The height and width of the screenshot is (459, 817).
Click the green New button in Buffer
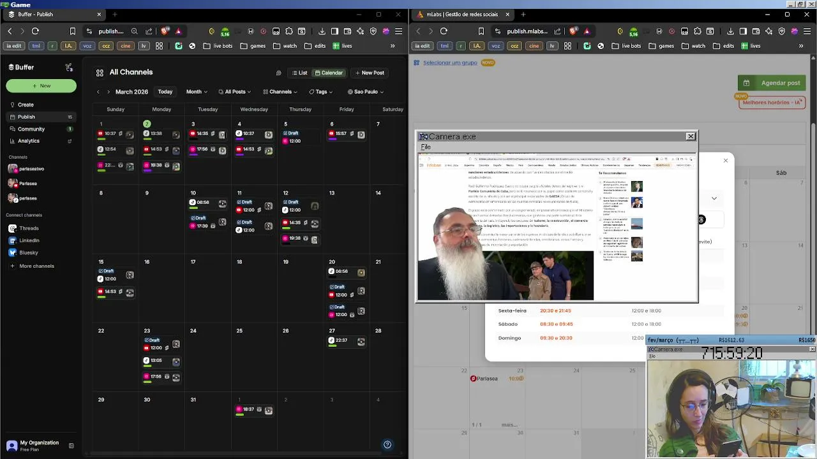(x=41, y=85)
